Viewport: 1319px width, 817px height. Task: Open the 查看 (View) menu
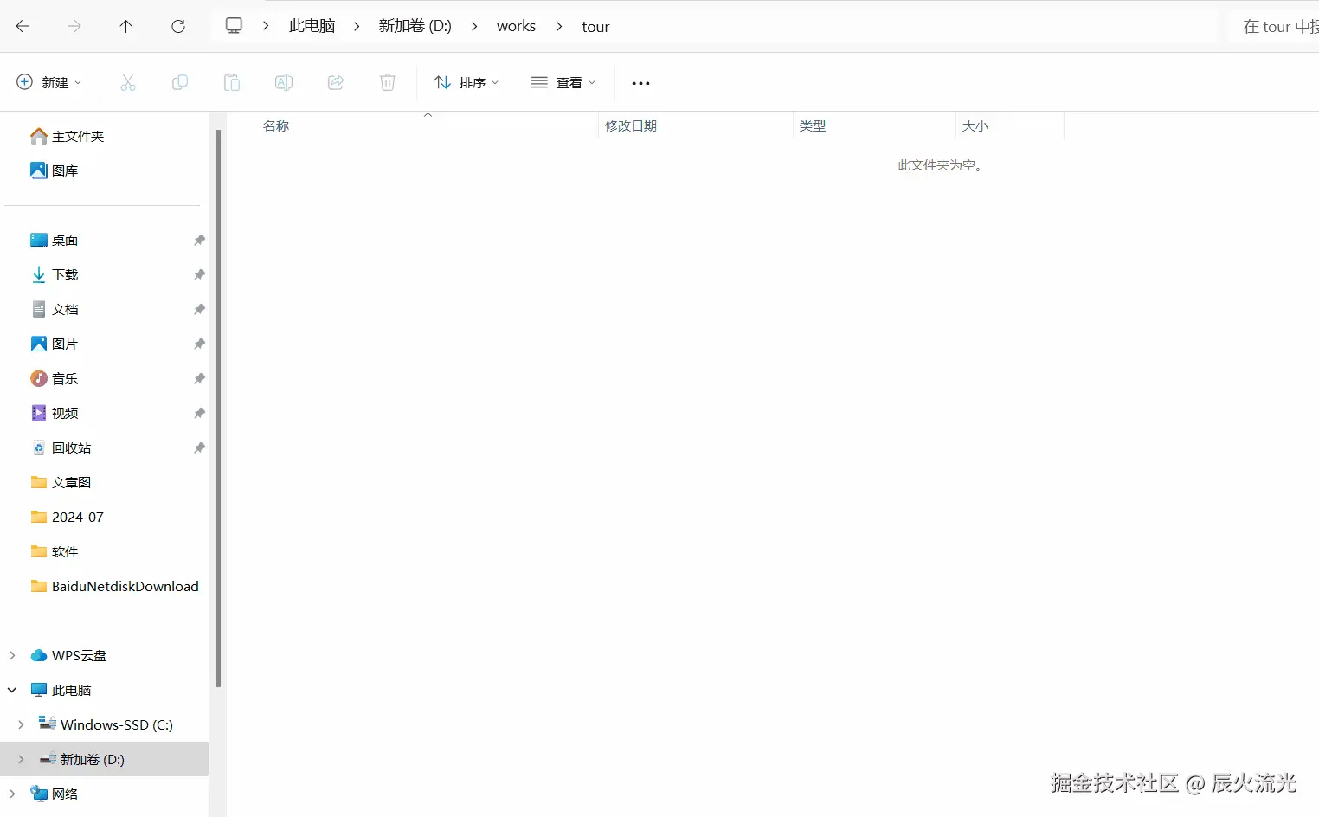[x=563, y=82]
